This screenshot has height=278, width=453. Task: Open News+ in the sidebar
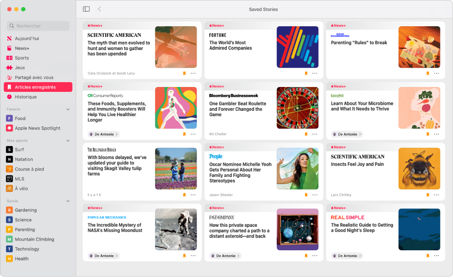tap(38, 48)
